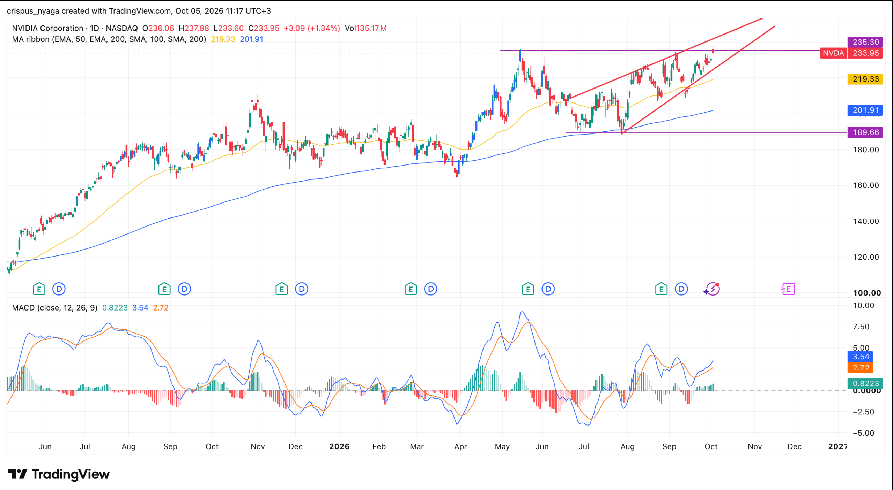This screenshot has height=490, width=893.
Task: Select the purple 189.66 support level label
Action: (x=865, y=132)
